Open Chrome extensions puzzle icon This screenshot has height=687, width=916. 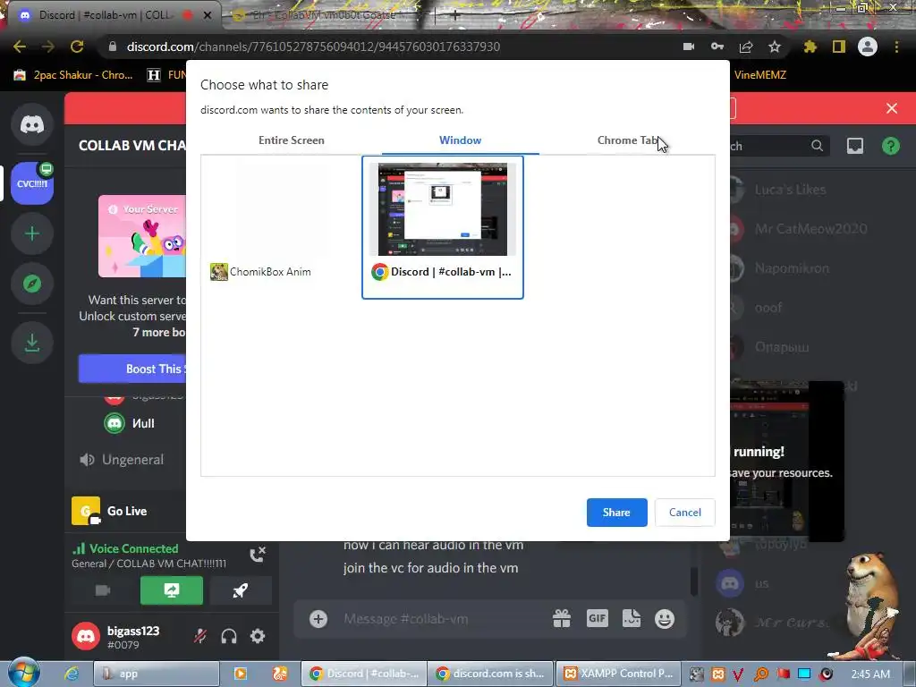click(x=810, y=47)
